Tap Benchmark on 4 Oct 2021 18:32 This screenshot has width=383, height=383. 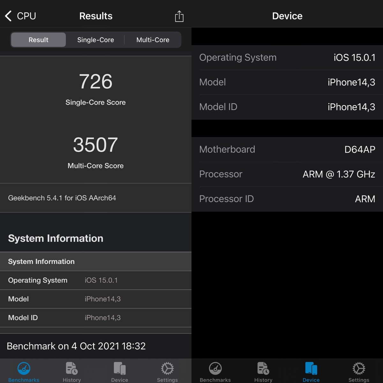coord(76,346)
